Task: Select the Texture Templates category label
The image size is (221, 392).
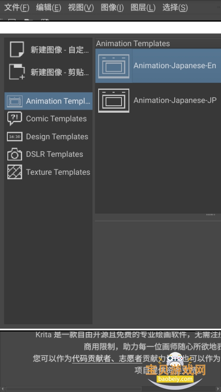Action: pos(58,172)
